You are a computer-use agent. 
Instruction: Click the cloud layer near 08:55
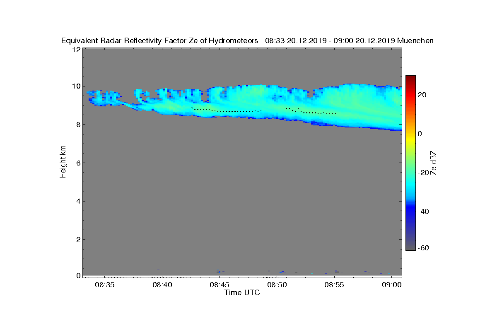(334, 106)
